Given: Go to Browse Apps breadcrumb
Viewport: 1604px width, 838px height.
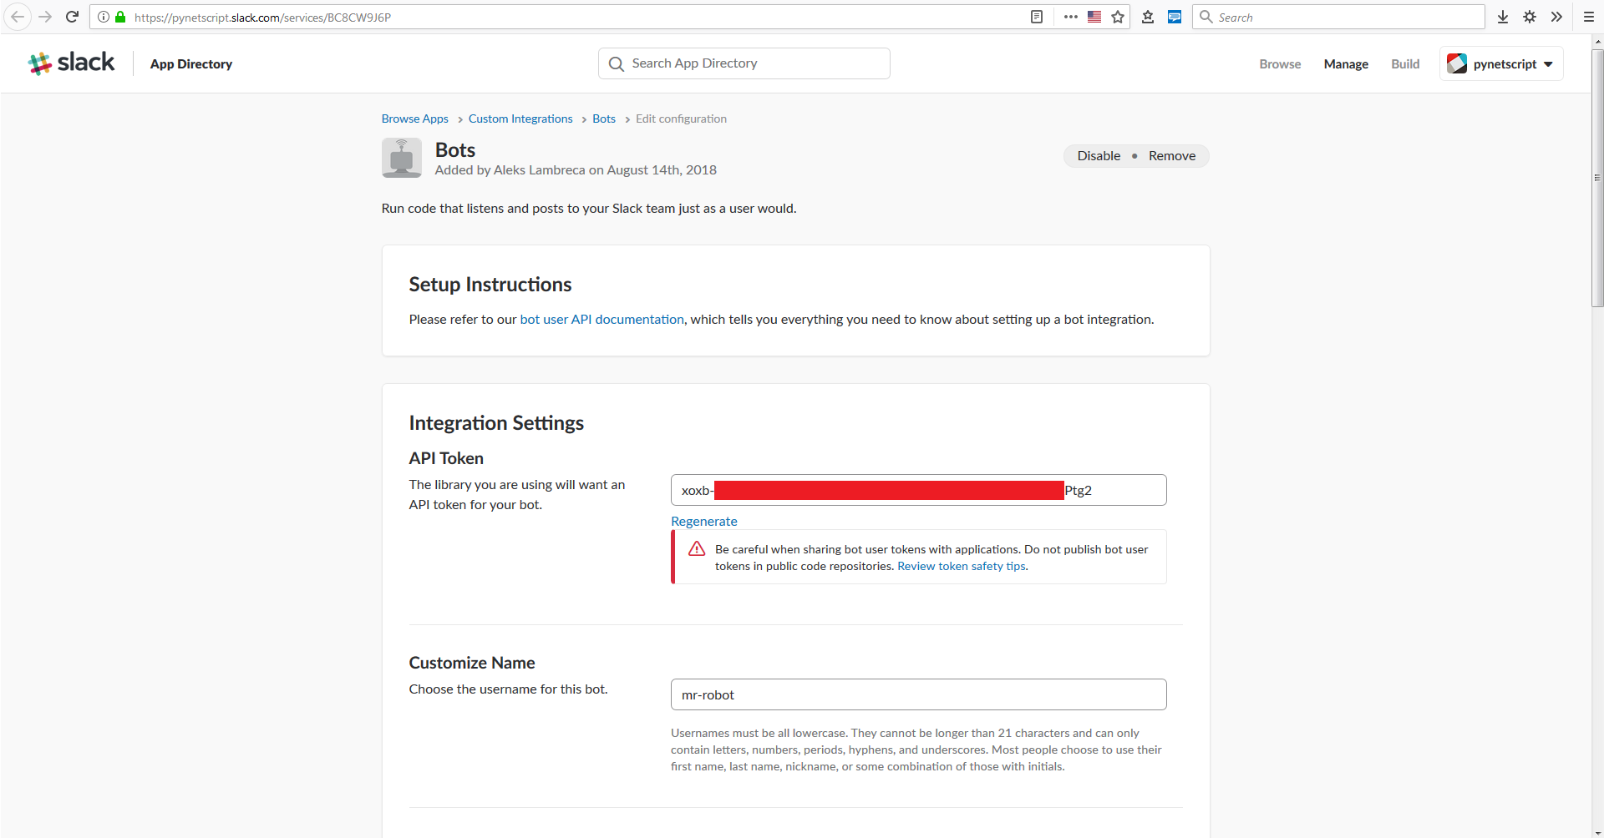Looking at the screenshot, I should pos(415,119).
